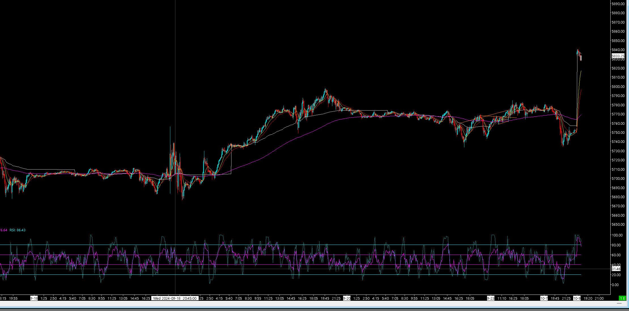Click the 0.00 label on RSI scale

pyautogui.click(x=615, y=285)
